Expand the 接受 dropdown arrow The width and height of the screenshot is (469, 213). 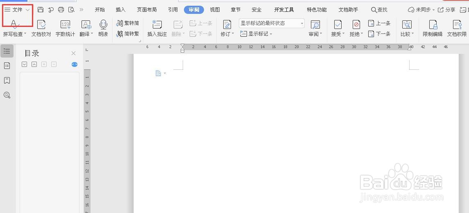click(343, 34)
